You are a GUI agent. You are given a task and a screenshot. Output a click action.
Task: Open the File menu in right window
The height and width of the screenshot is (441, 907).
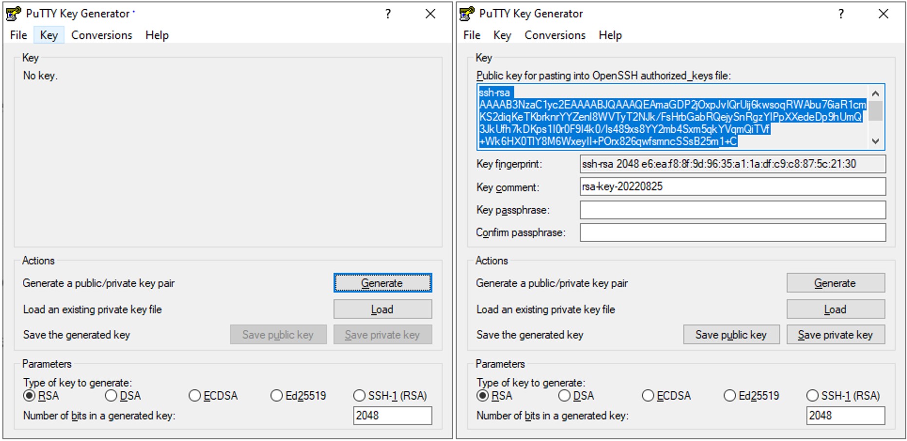(472, 35)
